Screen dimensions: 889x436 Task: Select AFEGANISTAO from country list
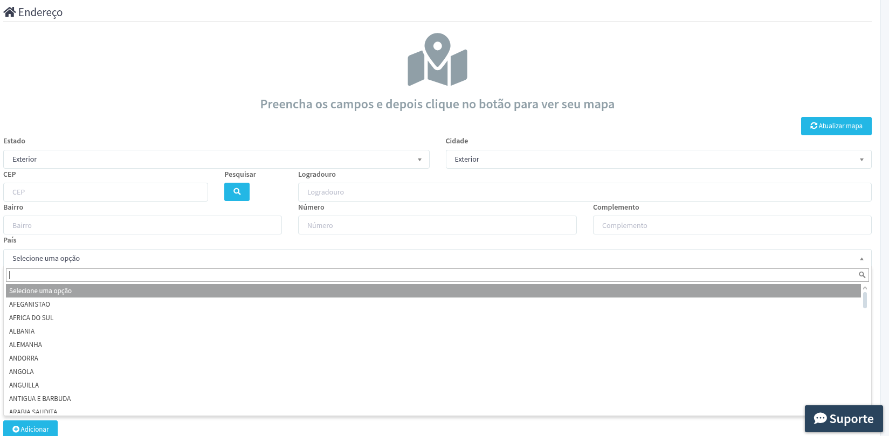30,304
